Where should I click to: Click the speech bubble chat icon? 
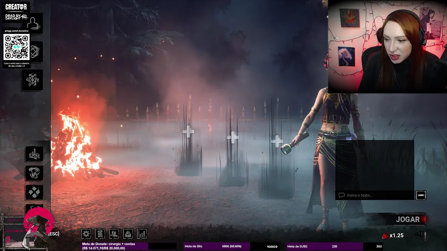tap(342, 195)
